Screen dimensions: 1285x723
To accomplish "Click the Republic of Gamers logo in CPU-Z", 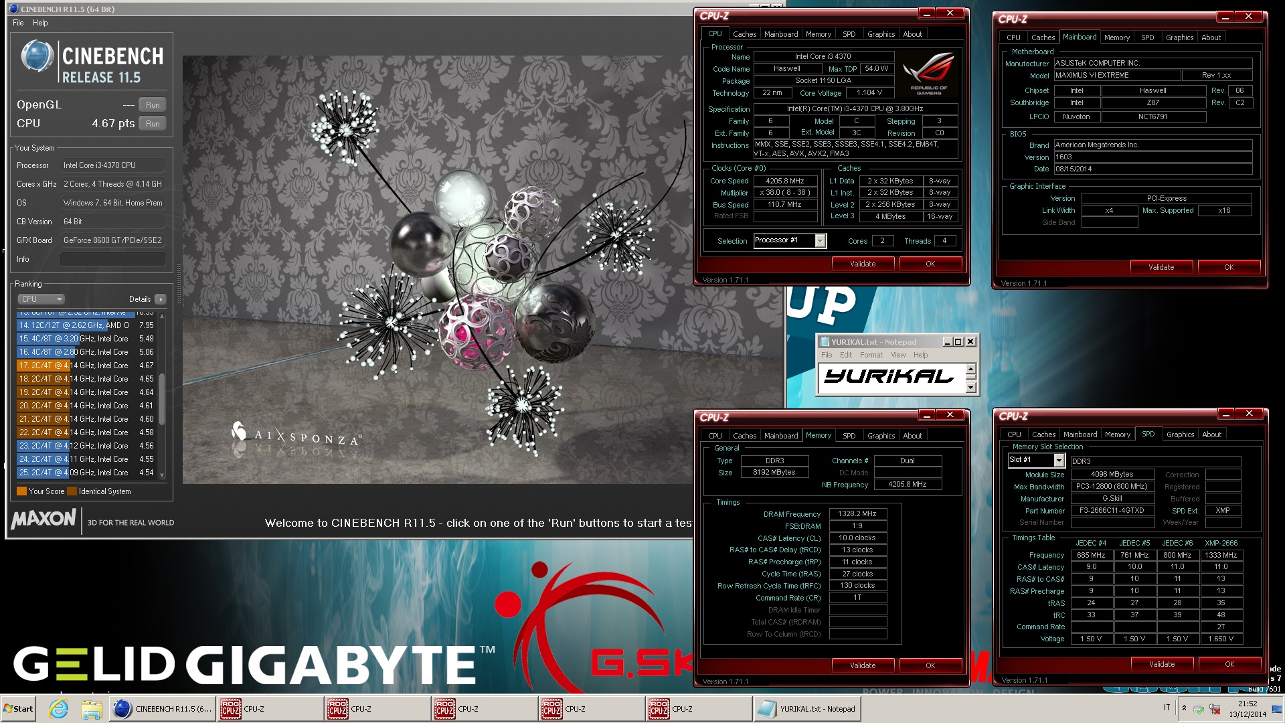I will click(x=928, y=74).
